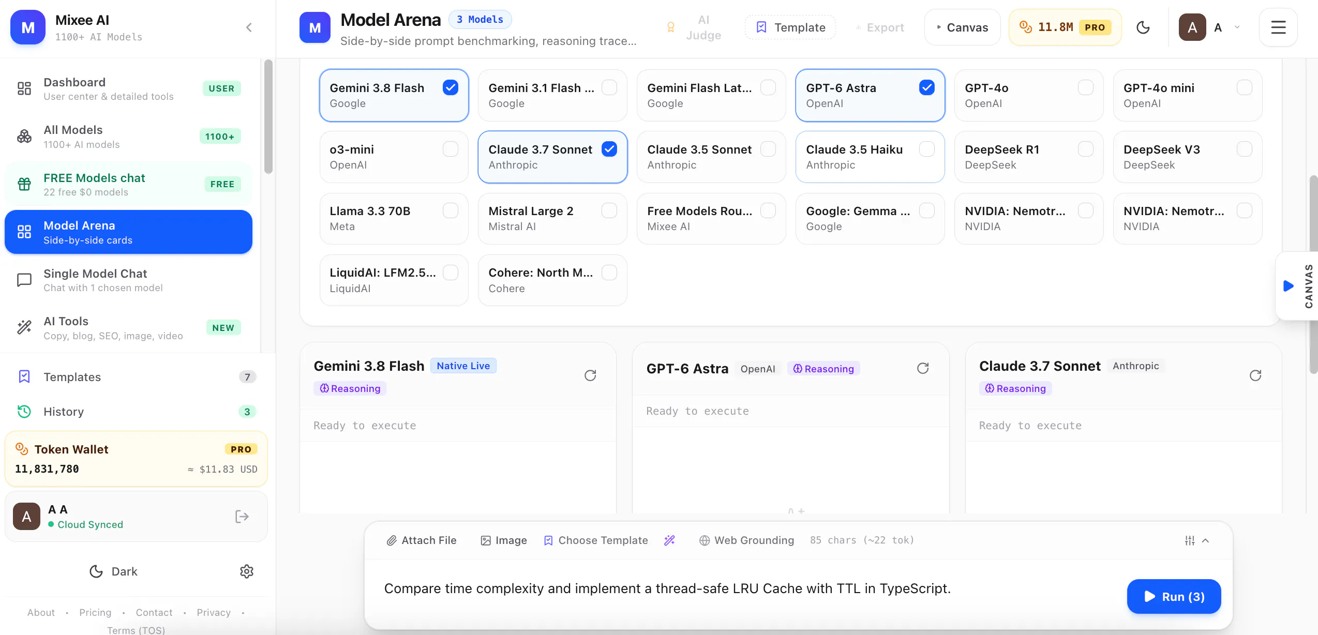Uncheck the GPT-6 Astra model
Image resolution: width=1318 pixels, height=635 pixels.
coord(927,87)
